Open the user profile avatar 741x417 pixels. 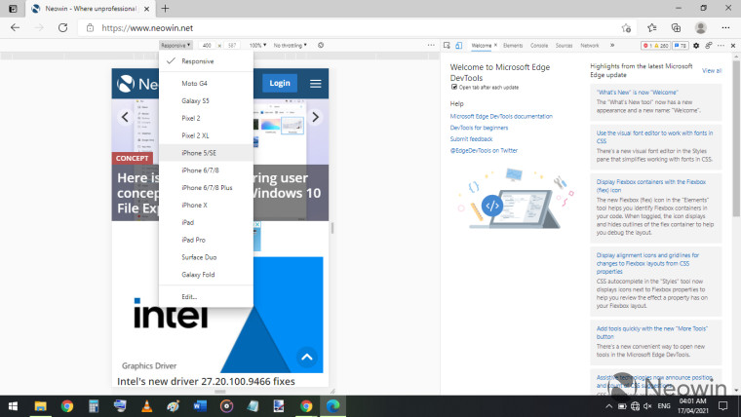pyautogui.click(x=701, y=28)
